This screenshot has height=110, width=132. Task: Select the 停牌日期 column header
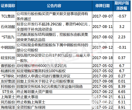[x=102, y=6]
